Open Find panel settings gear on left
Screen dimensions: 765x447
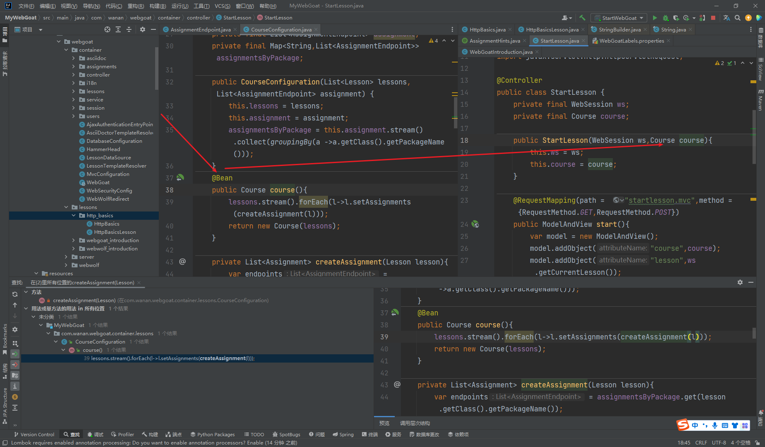pos(15,329)
